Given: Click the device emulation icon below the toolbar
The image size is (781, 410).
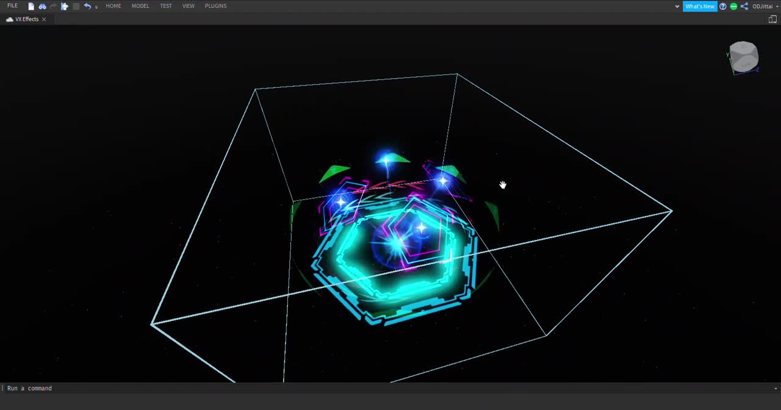Looking at the screenshot, I should [x=772, y=19].
